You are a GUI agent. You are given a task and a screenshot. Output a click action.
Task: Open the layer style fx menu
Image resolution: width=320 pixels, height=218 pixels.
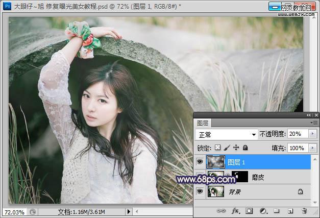click(236, 211)
